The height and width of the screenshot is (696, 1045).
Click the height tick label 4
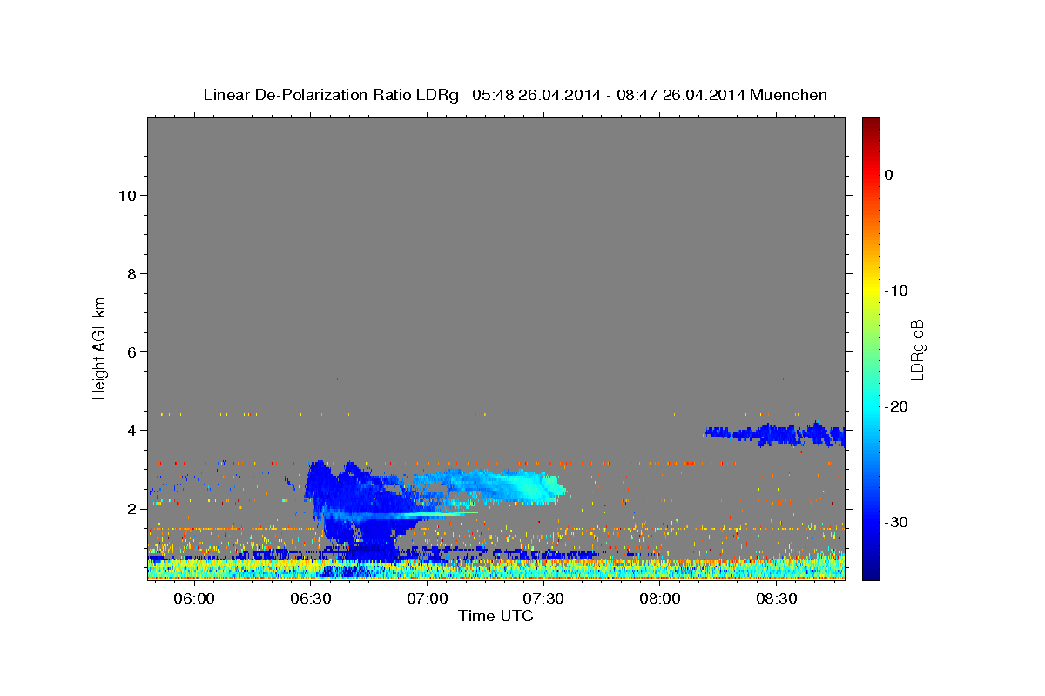131,430
